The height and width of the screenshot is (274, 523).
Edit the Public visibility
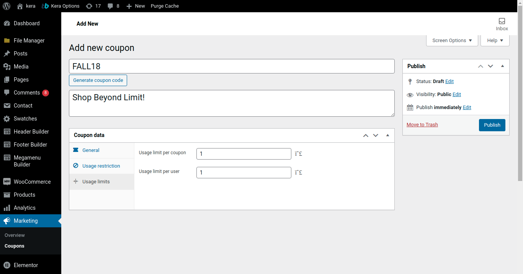pos(457,95)
